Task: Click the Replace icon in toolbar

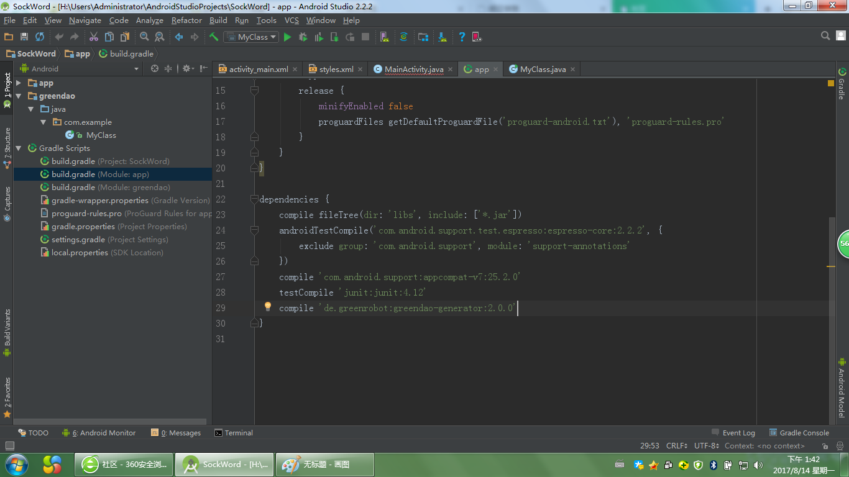Action: [160, 37]
